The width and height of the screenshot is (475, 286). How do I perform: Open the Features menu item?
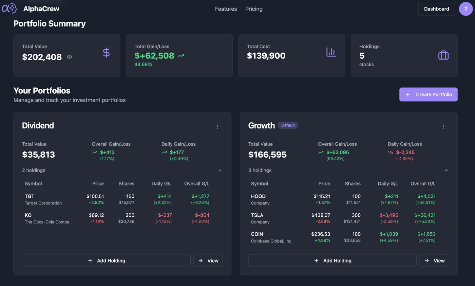pos(226,9)
